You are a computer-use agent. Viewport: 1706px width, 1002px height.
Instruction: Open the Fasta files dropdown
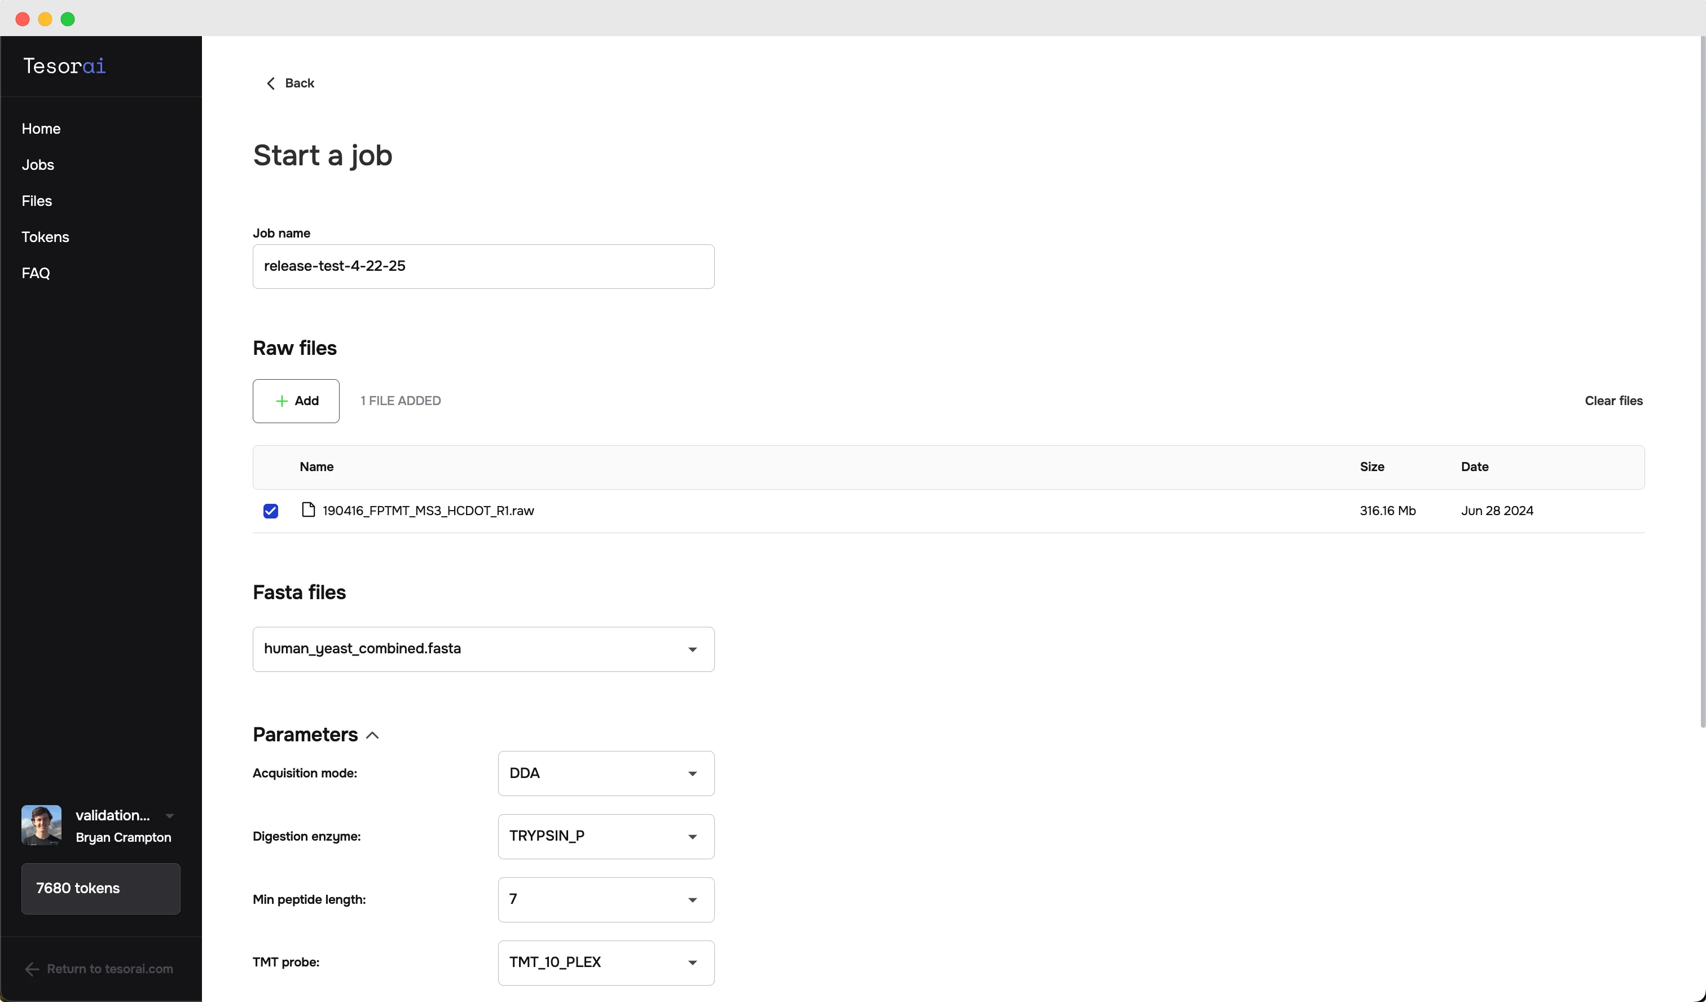(483, 649)
